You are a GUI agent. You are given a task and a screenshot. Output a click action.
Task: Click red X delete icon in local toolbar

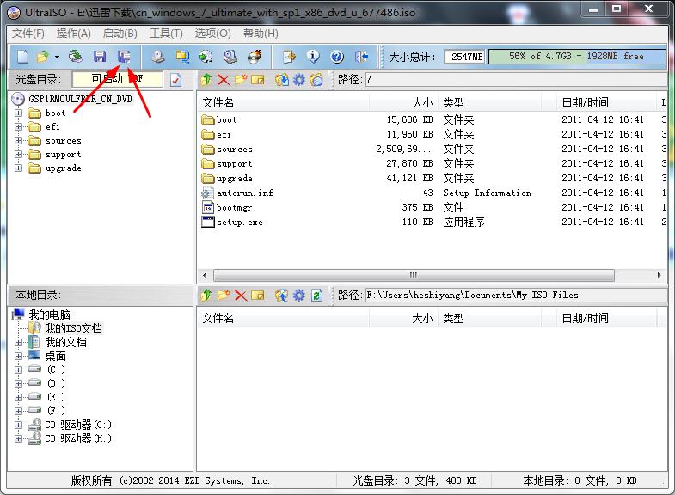pos(241,296)
